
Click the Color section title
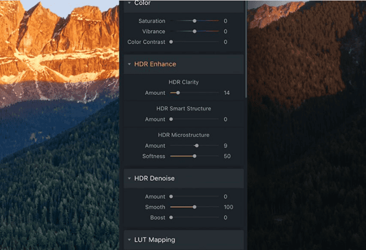point(142,3)
